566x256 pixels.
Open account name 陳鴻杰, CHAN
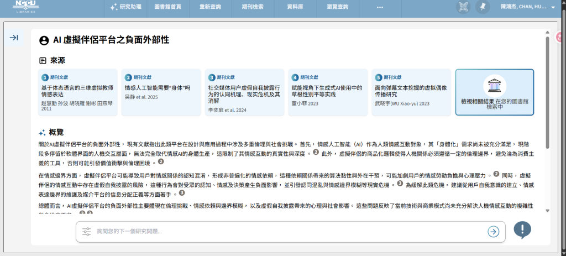[x=523, y=7]
